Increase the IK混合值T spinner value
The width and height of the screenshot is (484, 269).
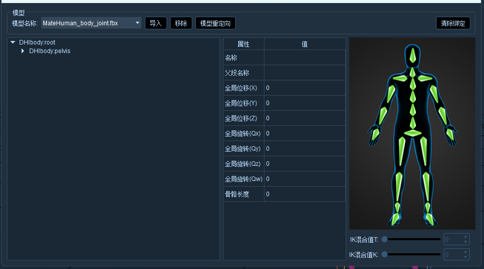(465, 237)
